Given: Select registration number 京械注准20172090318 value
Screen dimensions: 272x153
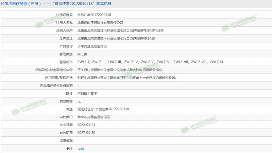Looking at the screenshot, I should [x=94, y=15].
